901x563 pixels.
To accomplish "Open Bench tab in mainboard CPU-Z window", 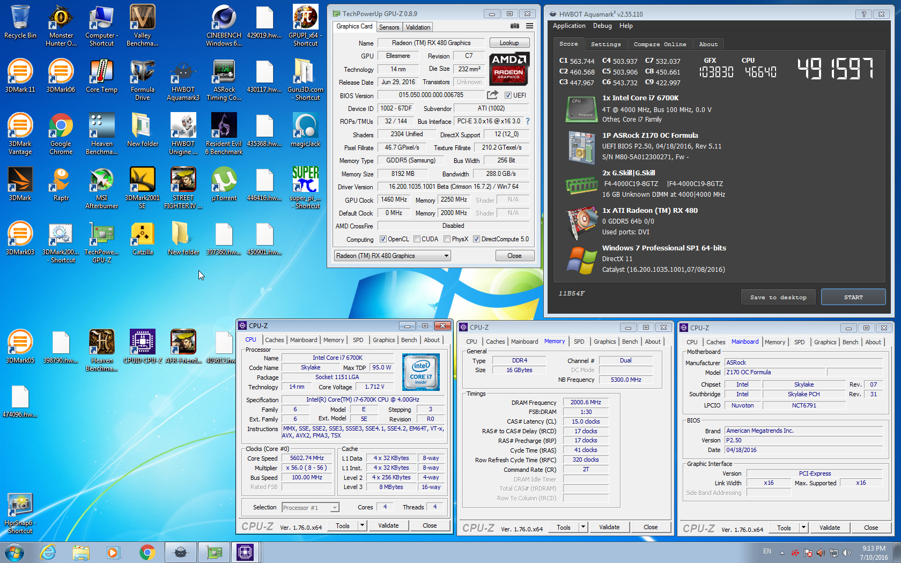I will [850, 342].
